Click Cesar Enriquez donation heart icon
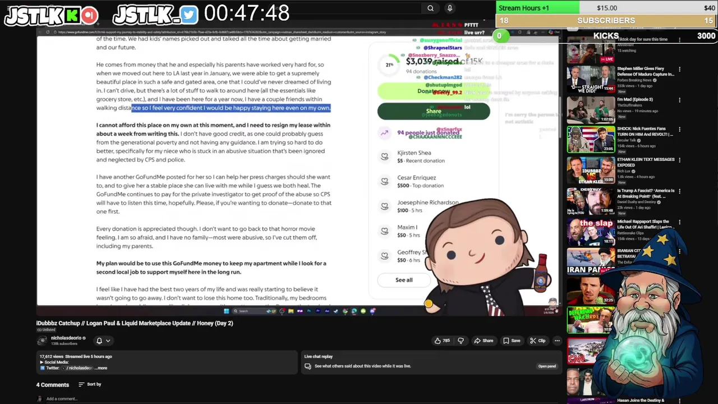This screenshot has height=404, width=718. 384,181
